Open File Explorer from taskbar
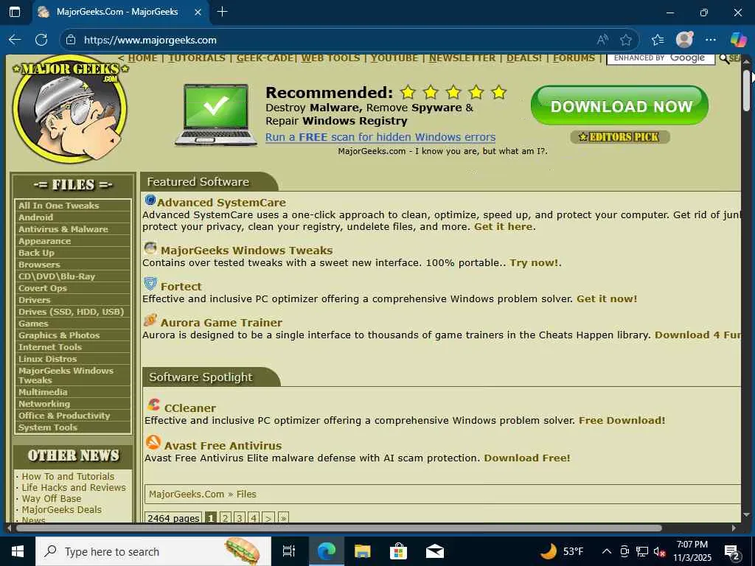Screen dimensions: 755x566 362,551
